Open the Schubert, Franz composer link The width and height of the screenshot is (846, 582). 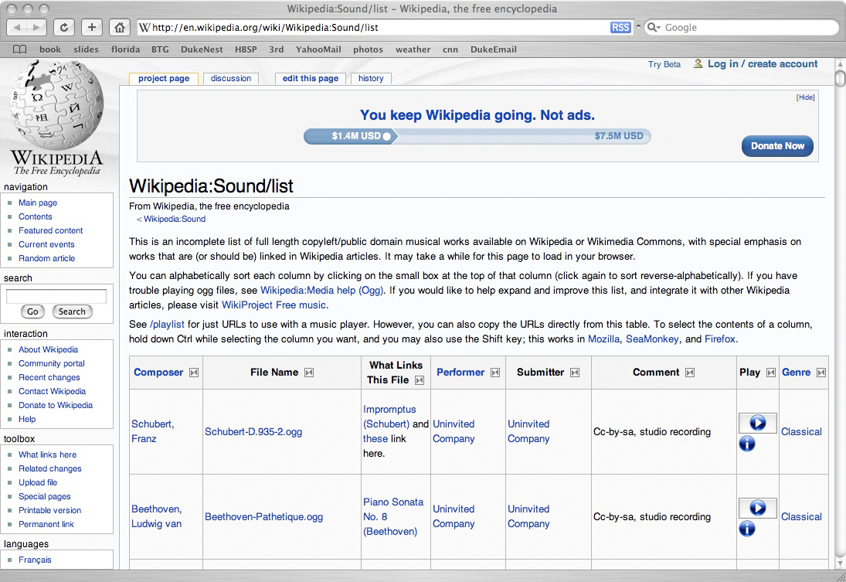tap(153, 431)
